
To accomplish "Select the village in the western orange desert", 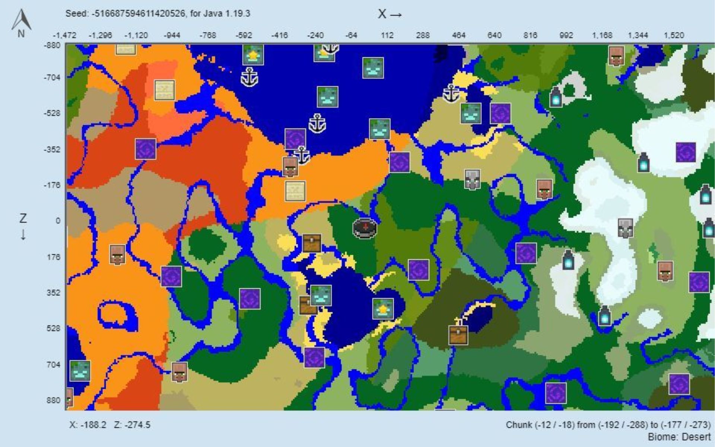I will tap(117, 255).
